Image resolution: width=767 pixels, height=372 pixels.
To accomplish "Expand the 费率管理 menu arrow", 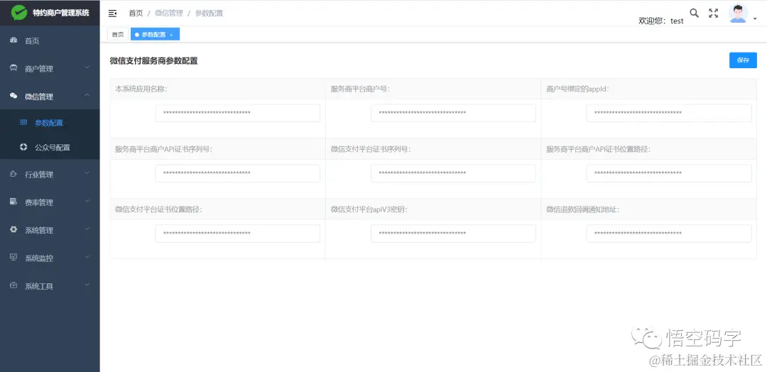I will point(87,200).
